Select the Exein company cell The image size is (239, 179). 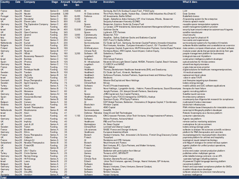pos(27,38)
